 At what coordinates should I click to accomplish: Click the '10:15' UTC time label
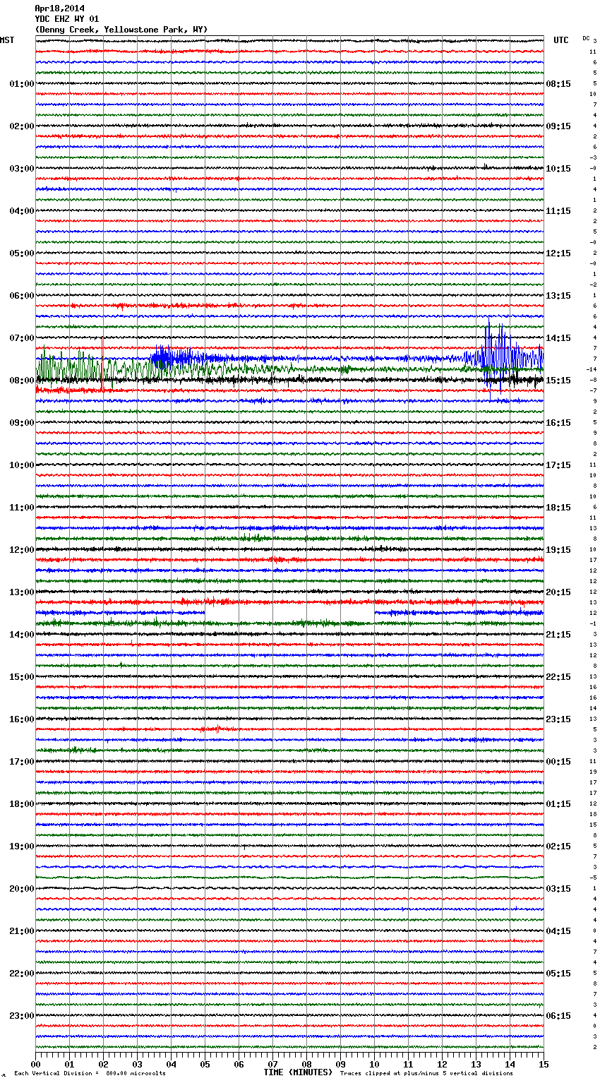558,169
